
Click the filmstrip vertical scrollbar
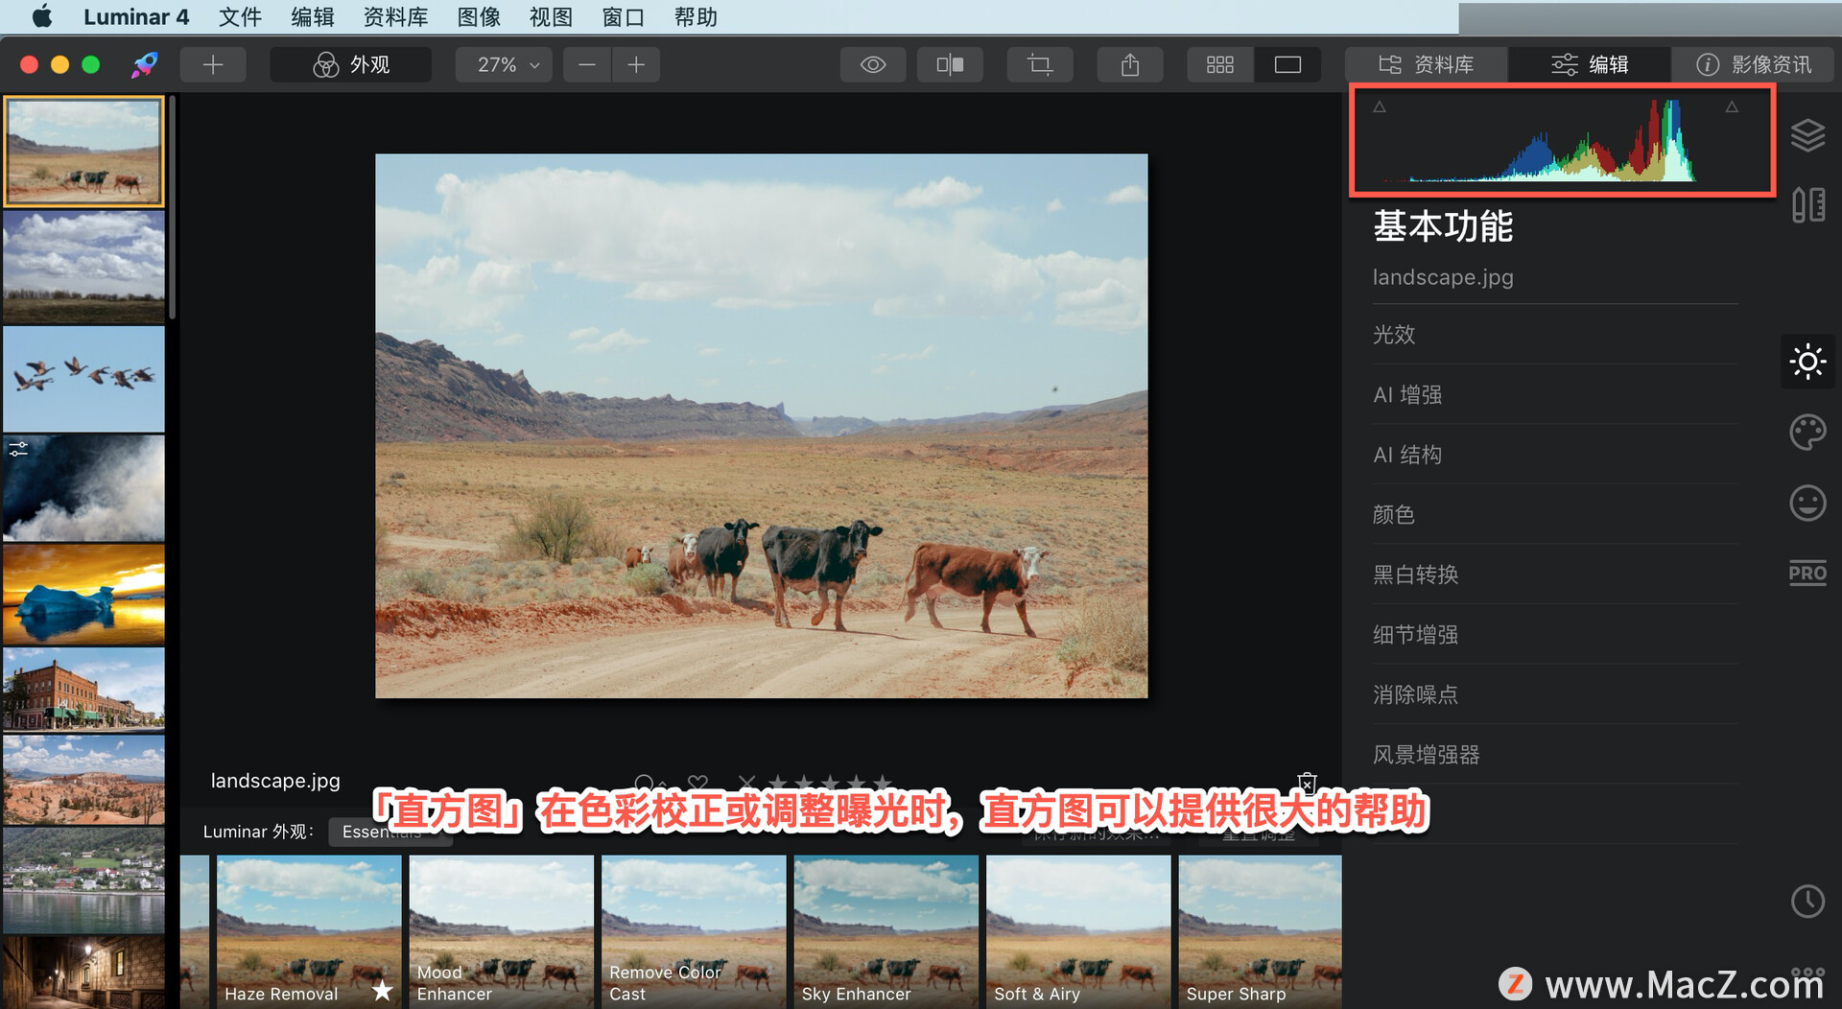pyautogui.click(x=173, y=206)
